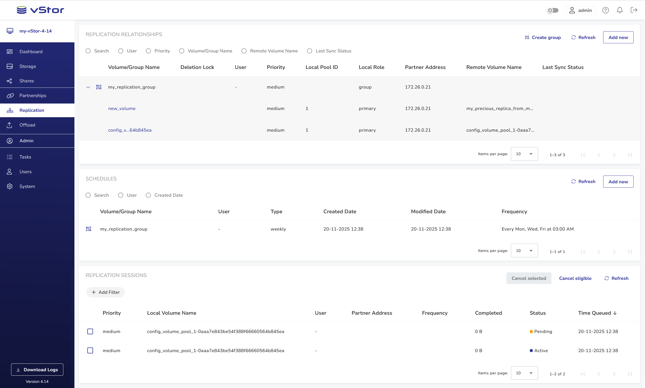Open the new_volume link
The image size is (645, 388).
click(x=122, y=108)
